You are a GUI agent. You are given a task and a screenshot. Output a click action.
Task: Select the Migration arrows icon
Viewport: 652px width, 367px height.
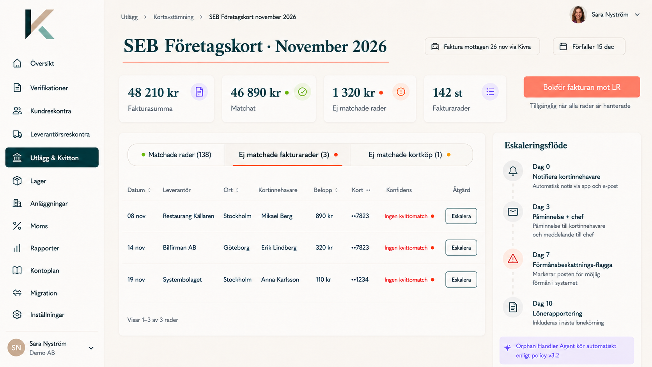point(17,293)
